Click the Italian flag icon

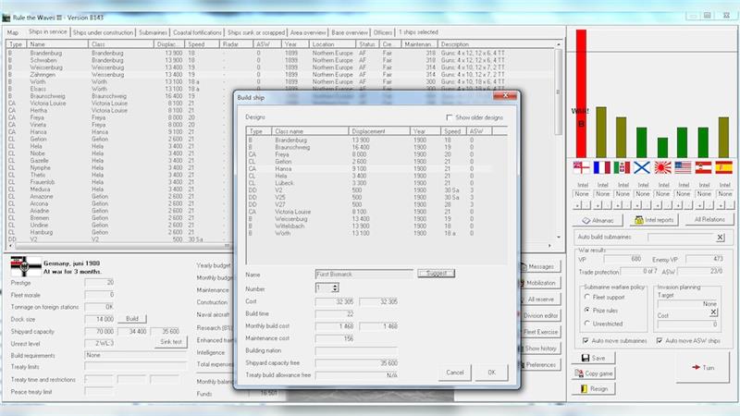pos(622,167)
